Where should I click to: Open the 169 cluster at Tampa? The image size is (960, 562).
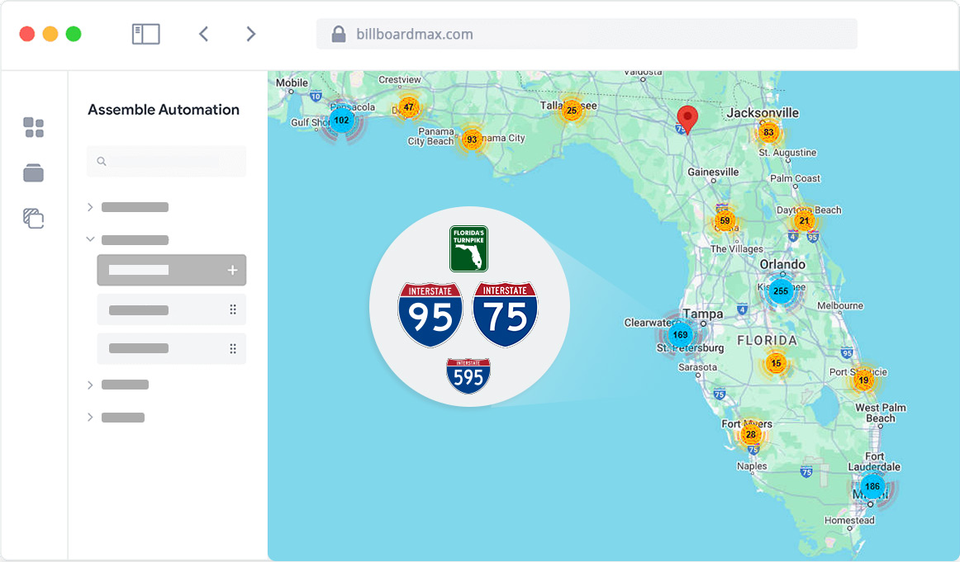[x=680, y=334]
